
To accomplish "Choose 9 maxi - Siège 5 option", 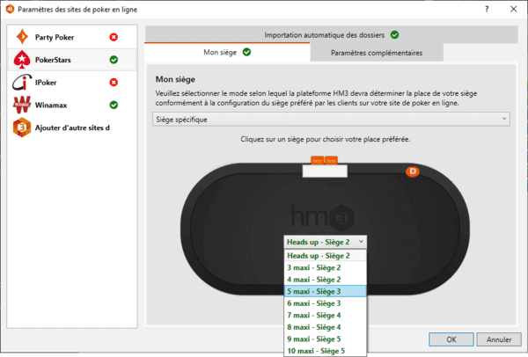I will pos(326,339).
